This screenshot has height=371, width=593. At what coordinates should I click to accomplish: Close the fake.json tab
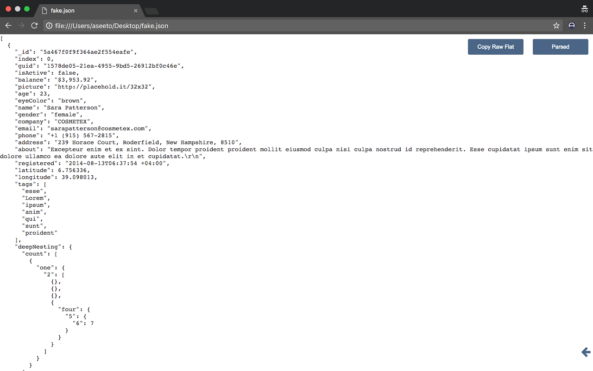[x=136, y=10]
